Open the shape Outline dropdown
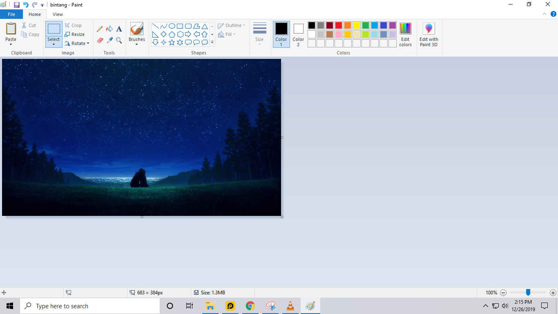 tap(232, 25)
